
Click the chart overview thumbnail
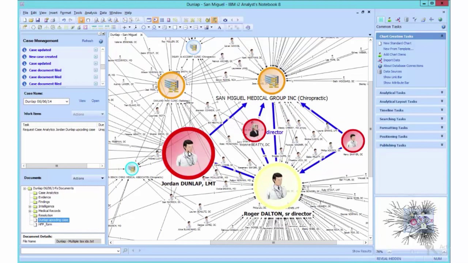point(411,222)
